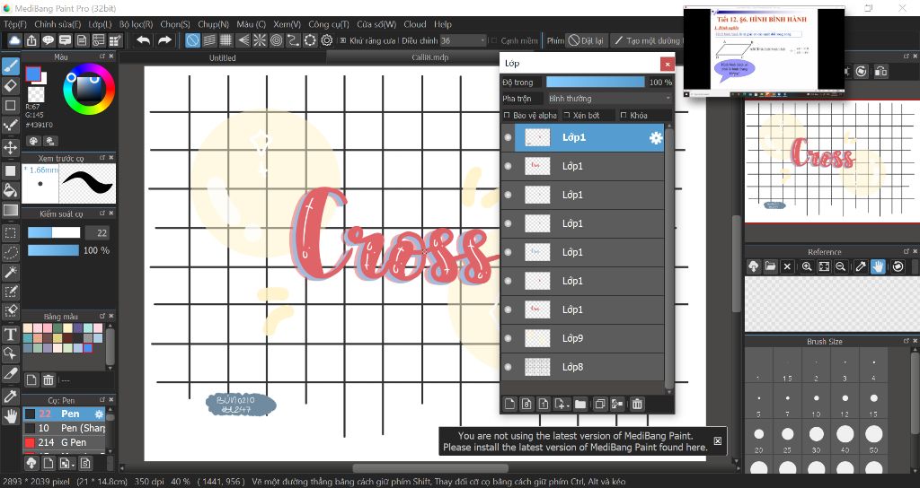
Task: Open add-layer dropdown arrow in Lớp panel
Action: [568, 405]
